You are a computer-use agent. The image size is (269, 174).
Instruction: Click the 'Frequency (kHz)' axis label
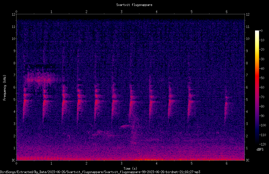click(x=5, y=88)
